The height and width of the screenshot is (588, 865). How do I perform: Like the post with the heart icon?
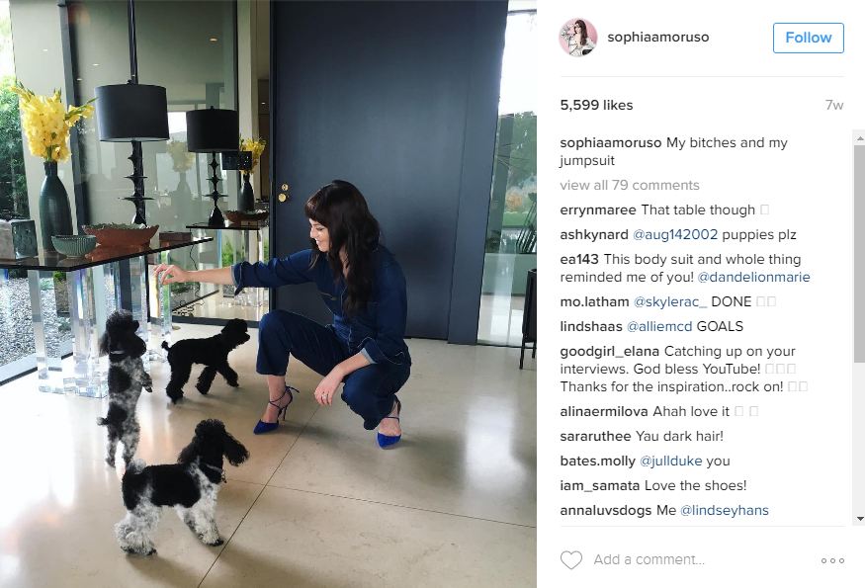tap(571, 560)
